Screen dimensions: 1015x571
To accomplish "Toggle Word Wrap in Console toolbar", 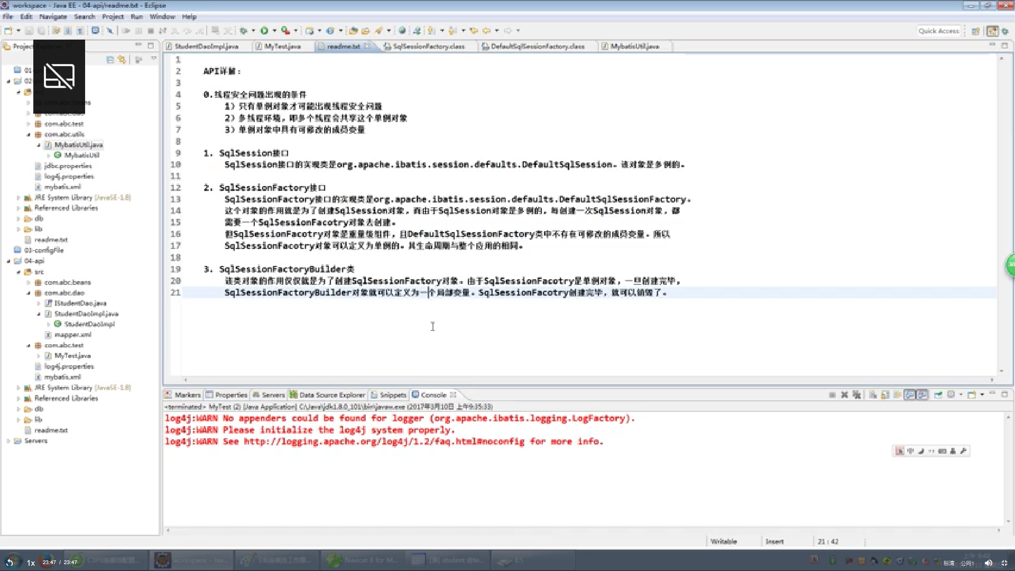I will 898,395.
